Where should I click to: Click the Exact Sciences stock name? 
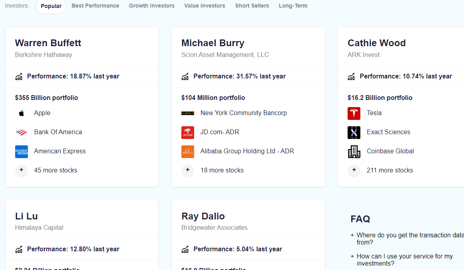coord(388,132)
